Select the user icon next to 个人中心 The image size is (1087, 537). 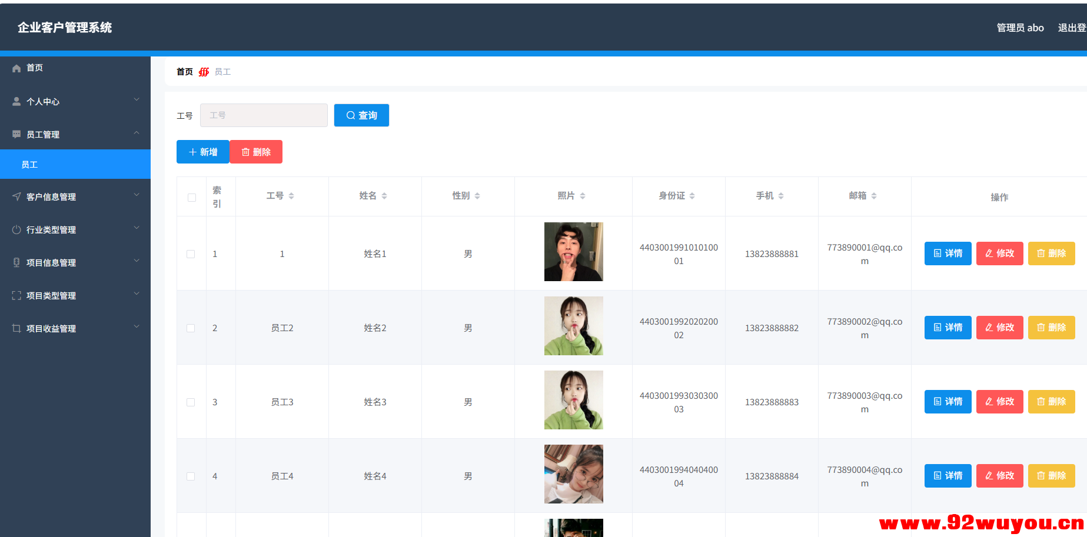tap(16, 101)
